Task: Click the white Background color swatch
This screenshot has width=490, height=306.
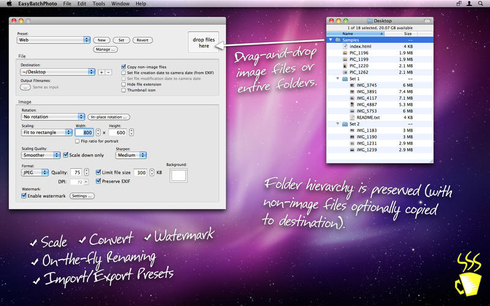Action: (x=179, y=176)
